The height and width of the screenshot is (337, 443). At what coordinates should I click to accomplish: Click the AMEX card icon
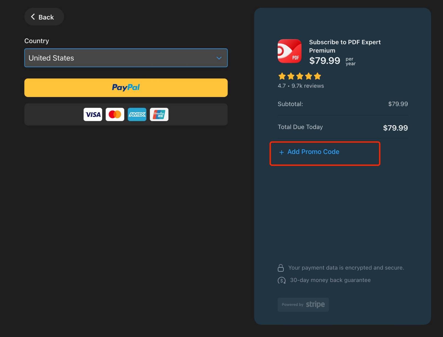click(137, 114)
